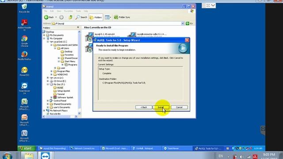Expand Shared Documents under All Users
The image size is (283, 159).
pyautogui.click(x=59, y=58)
